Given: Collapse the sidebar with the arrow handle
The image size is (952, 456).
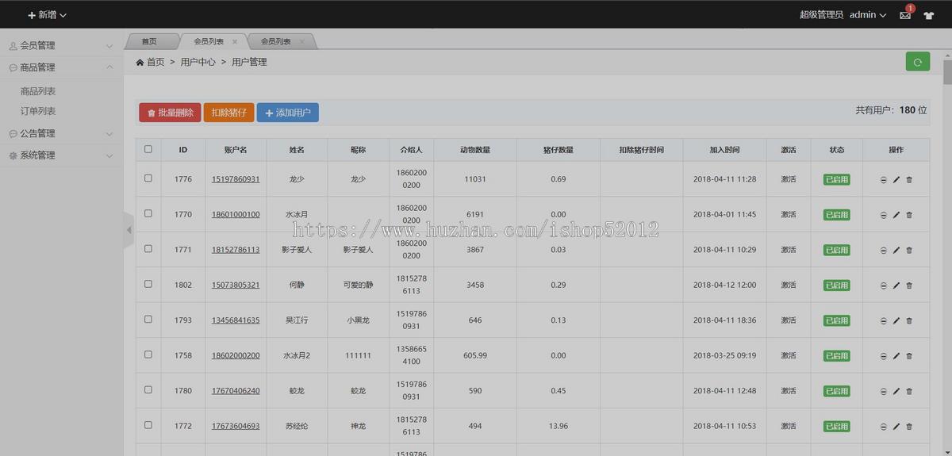Looking at the screenshot, I should click(129, 230).
